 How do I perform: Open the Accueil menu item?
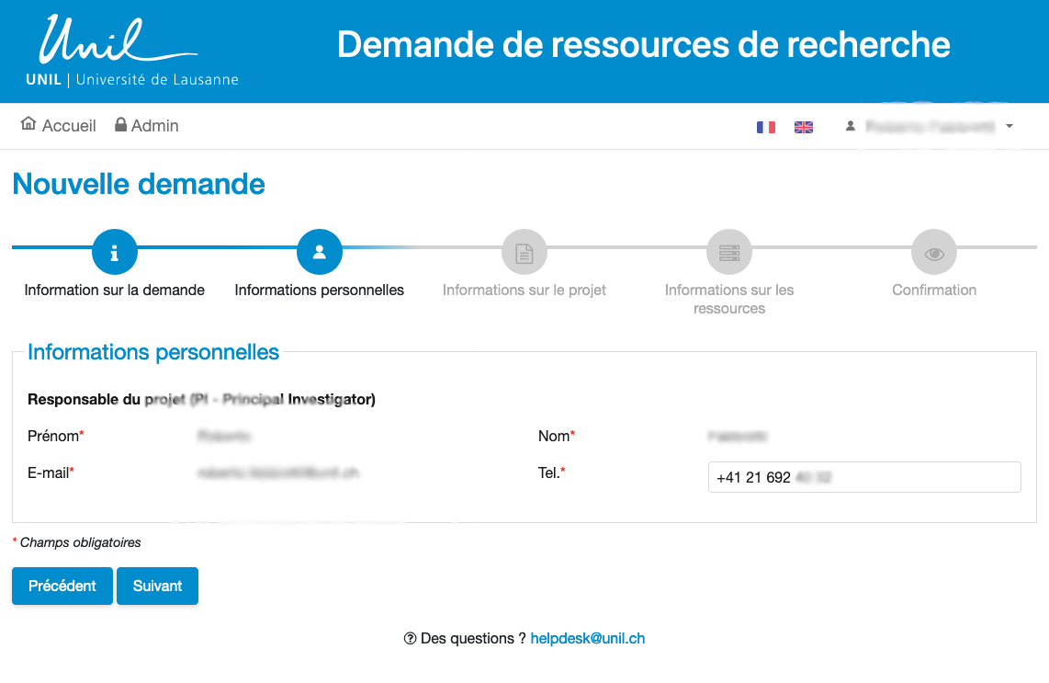(x=69, y=126)
